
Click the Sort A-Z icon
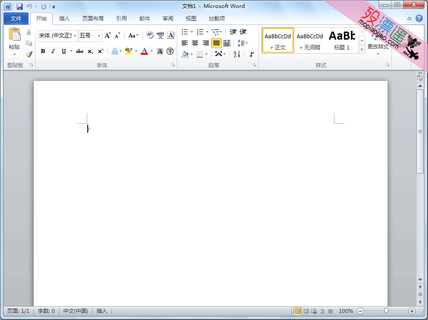pos(236,54)
